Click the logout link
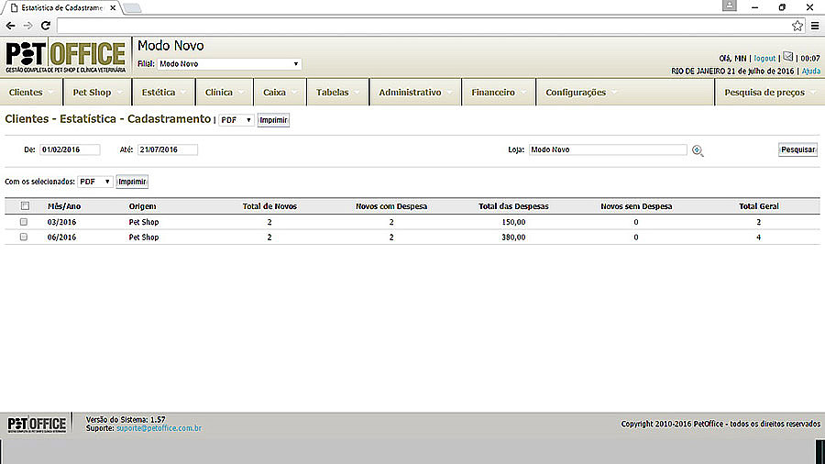 pyautogui.click(x=764, y=58)
